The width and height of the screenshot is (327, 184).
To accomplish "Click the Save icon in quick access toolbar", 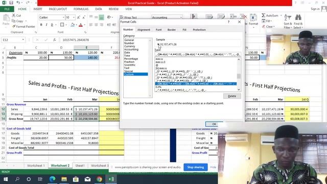I will pos(11,3).
